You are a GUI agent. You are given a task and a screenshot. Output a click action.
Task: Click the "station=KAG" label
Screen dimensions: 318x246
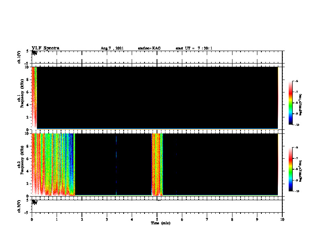149,48
